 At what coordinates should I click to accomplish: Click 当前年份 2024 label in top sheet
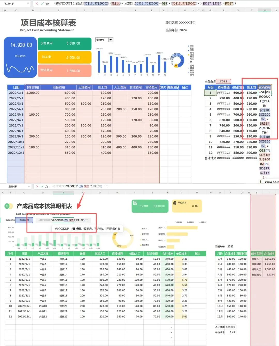[x=176, y=30]
